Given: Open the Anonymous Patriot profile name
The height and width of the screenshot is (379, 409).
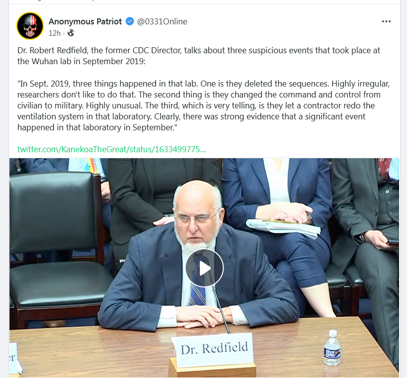Looking at the screenshot, I should pyautogui.click(x=85, y=21).
